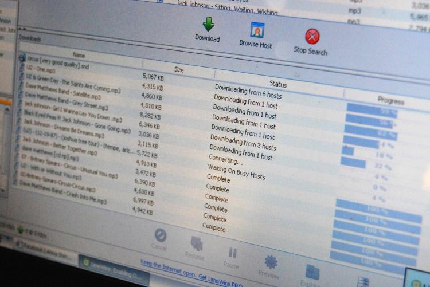Click the Progress column header
This screenshot has height=287, width=430.
[390, 100]
